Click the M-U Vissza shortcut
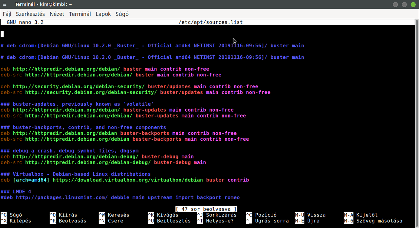419x228 pixels. [x=310, y=215]
